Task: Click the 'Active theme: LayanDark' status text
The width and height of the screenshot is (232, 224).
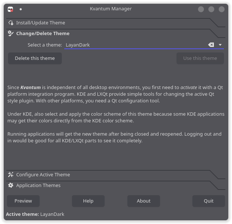Action: [35, 214]
